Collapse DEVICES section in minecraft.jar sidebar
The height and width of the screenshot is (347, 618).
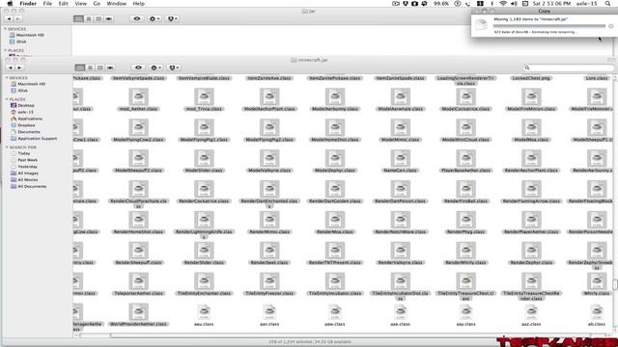click(7, 78)
